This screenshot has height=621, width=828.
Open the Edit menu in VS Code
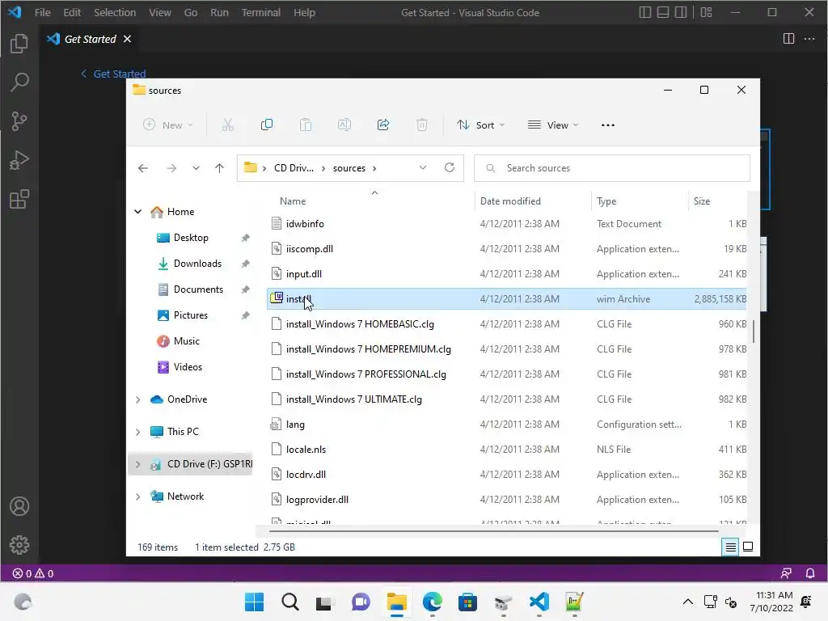[x=72, y=12]
